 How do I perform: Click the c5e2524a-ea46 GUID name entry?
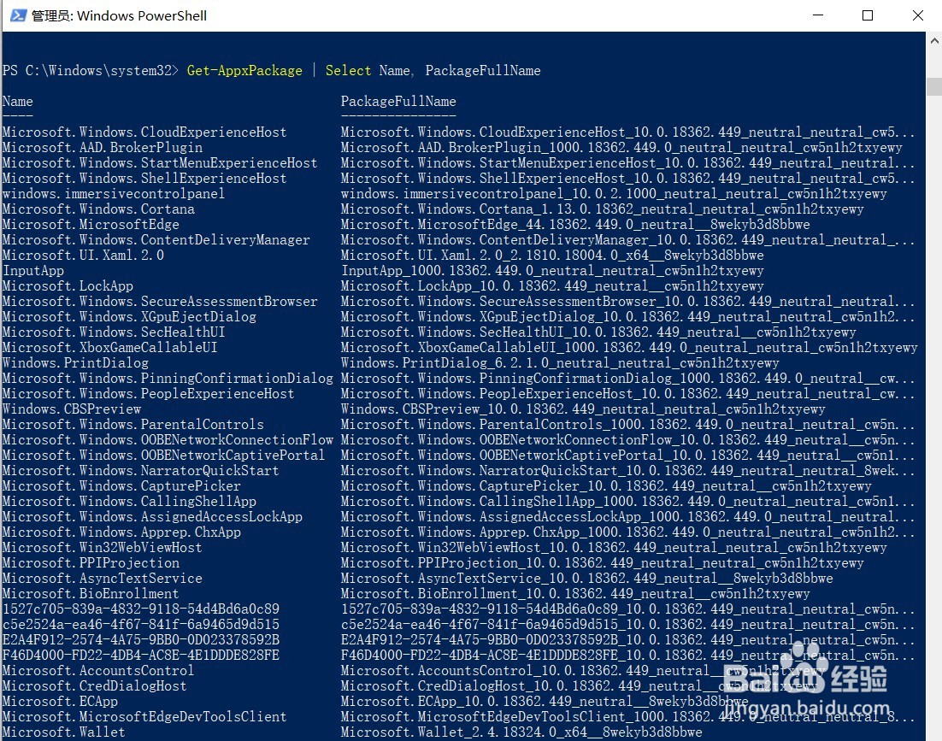click(x=140, y=625)
